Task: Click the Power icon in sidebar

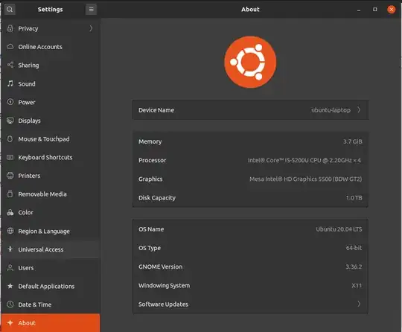Action: pyautogui.click(x=10, y=102)
